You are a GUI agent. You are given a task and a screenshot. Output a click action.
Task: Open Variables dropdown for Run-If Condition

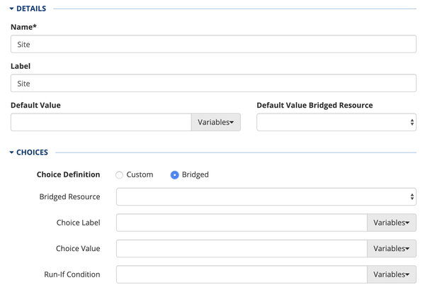click(x=392, y=274)
